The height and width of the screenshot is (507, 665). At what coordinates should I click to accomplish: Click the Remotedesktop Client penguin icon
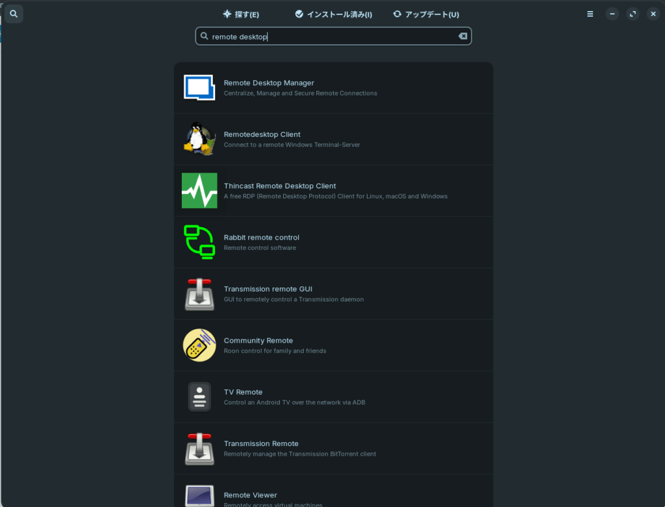coord(199,139)
